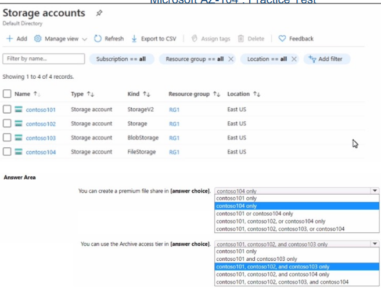This screenshot has height=288, width=381.
Task: Select the contoso104 row checkbox
Action: (x=7, y=152)
